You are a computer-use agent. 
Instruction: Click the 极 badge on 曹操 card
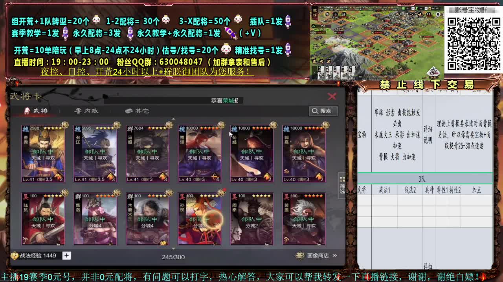pyautogui.click(x=64, y=125)
